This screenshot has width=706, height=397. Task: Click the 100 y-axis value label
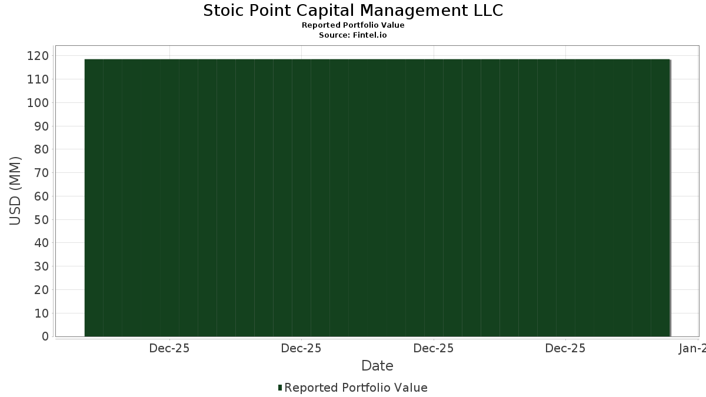pyautogui.click(x=39, y=103)
